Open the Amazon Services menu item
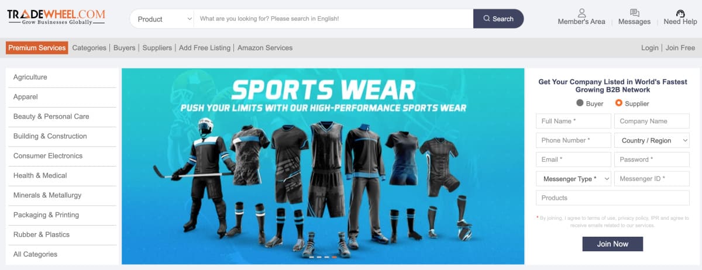702x270 pixels. coord(265,48)
